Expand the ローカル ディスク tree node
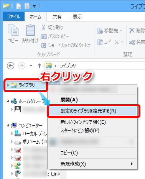The height and width of the screenshot is (179, 145). [x=12, y=134]
